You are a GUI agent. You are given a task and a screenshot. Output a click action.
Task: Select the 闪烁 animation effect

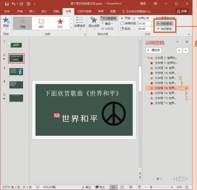[23, 23]
